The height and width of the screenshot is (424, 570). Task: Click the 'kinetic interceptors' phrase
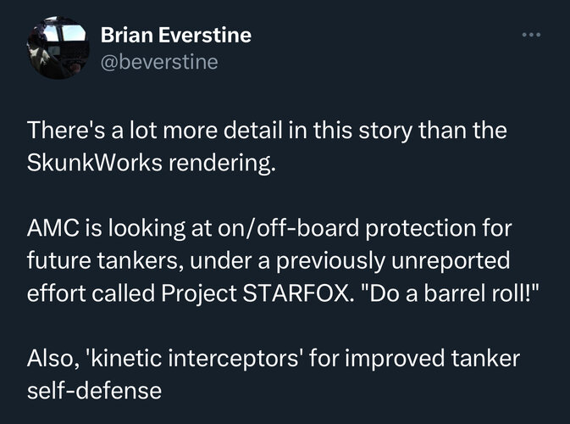coord(193,358)
